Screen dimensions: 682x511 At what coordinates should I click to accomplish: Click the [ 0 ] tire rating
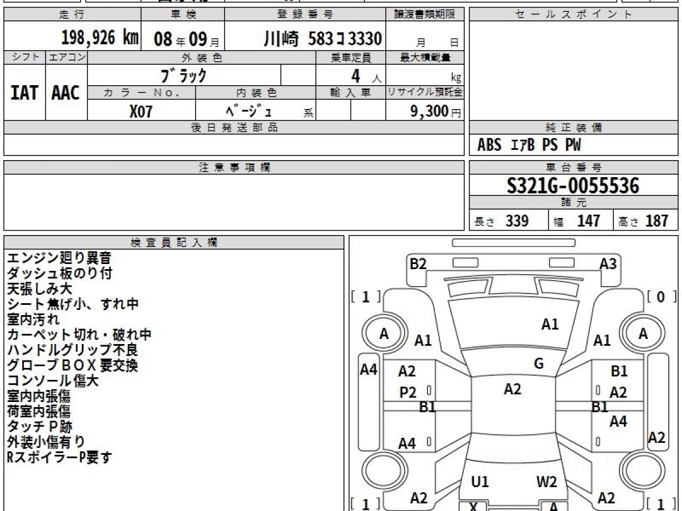662,296
